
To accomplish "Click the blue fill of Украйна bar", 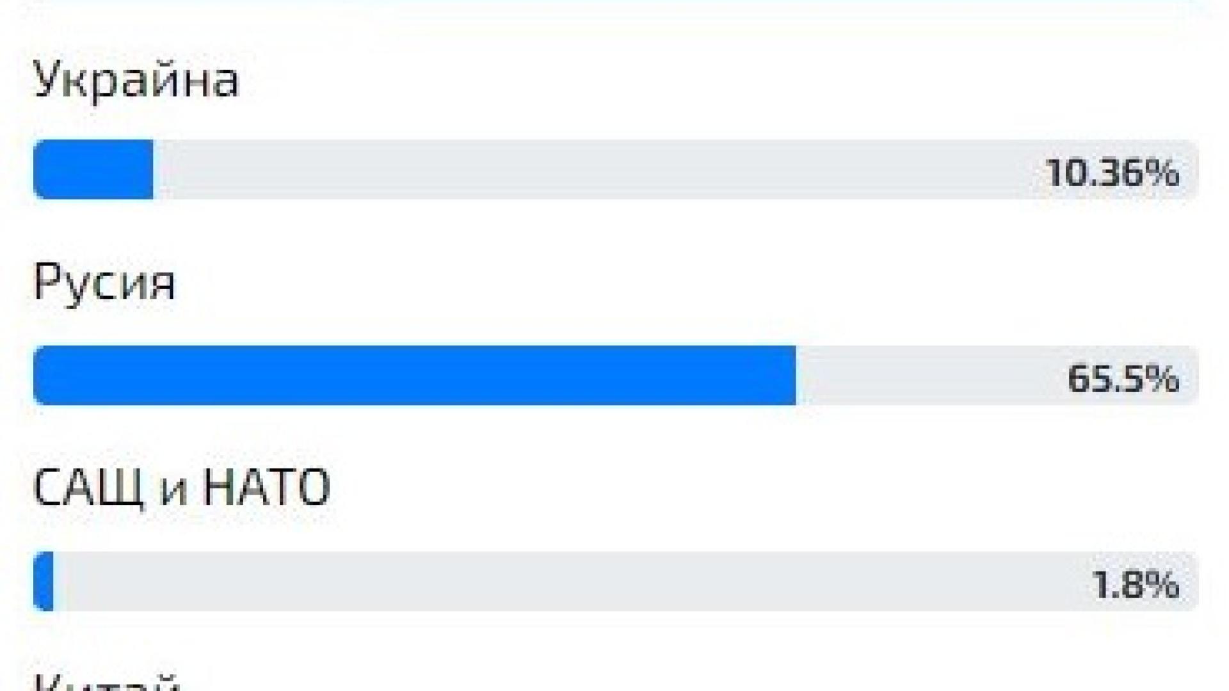I will coord(93,170).
